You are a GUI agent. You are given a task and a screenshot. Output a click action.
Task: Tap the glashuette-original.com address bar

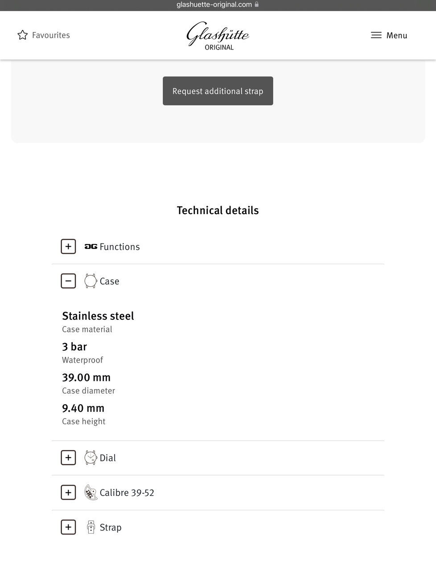pos(214,4)
